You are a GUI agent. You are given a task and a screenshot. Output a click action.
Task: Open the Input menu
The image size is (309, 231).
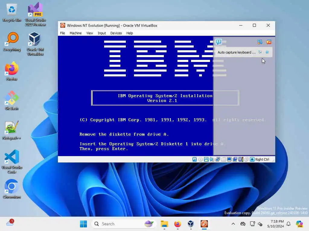tap(102, 33)
